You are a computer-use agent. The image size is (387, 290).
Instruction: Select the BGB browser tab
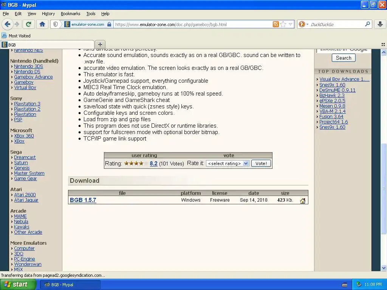point(47,45)
